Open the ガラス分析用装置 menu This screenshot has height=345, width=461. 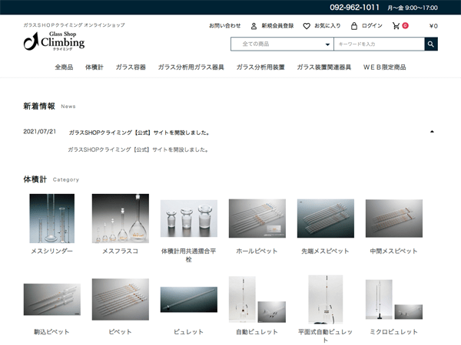(260, 67)
